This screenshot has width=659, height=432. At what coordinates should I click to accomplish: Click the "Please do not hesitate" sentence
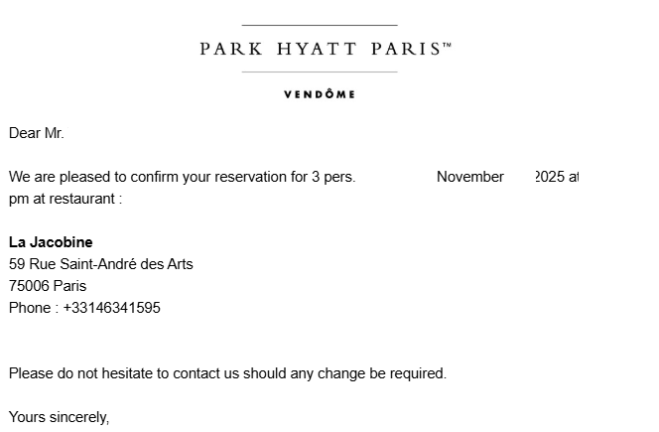tap(227, 373)
